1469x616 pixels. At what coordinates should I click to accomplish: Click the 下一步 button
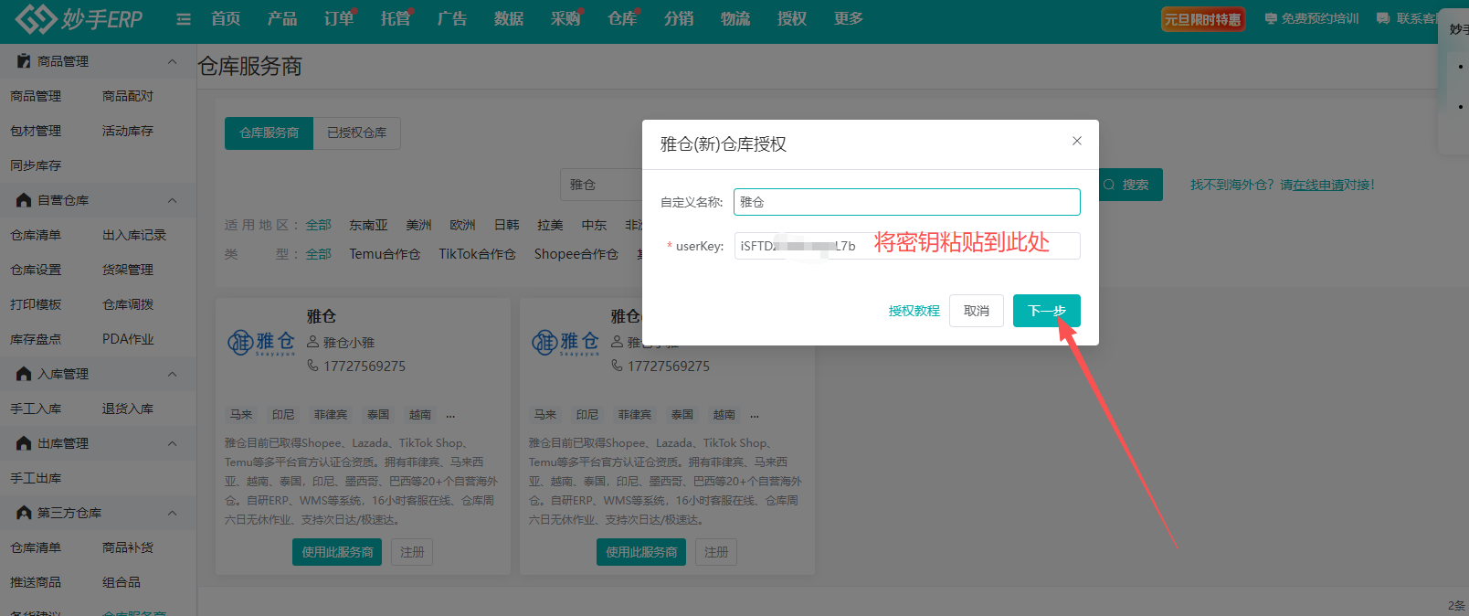(x=1046, y=311)
